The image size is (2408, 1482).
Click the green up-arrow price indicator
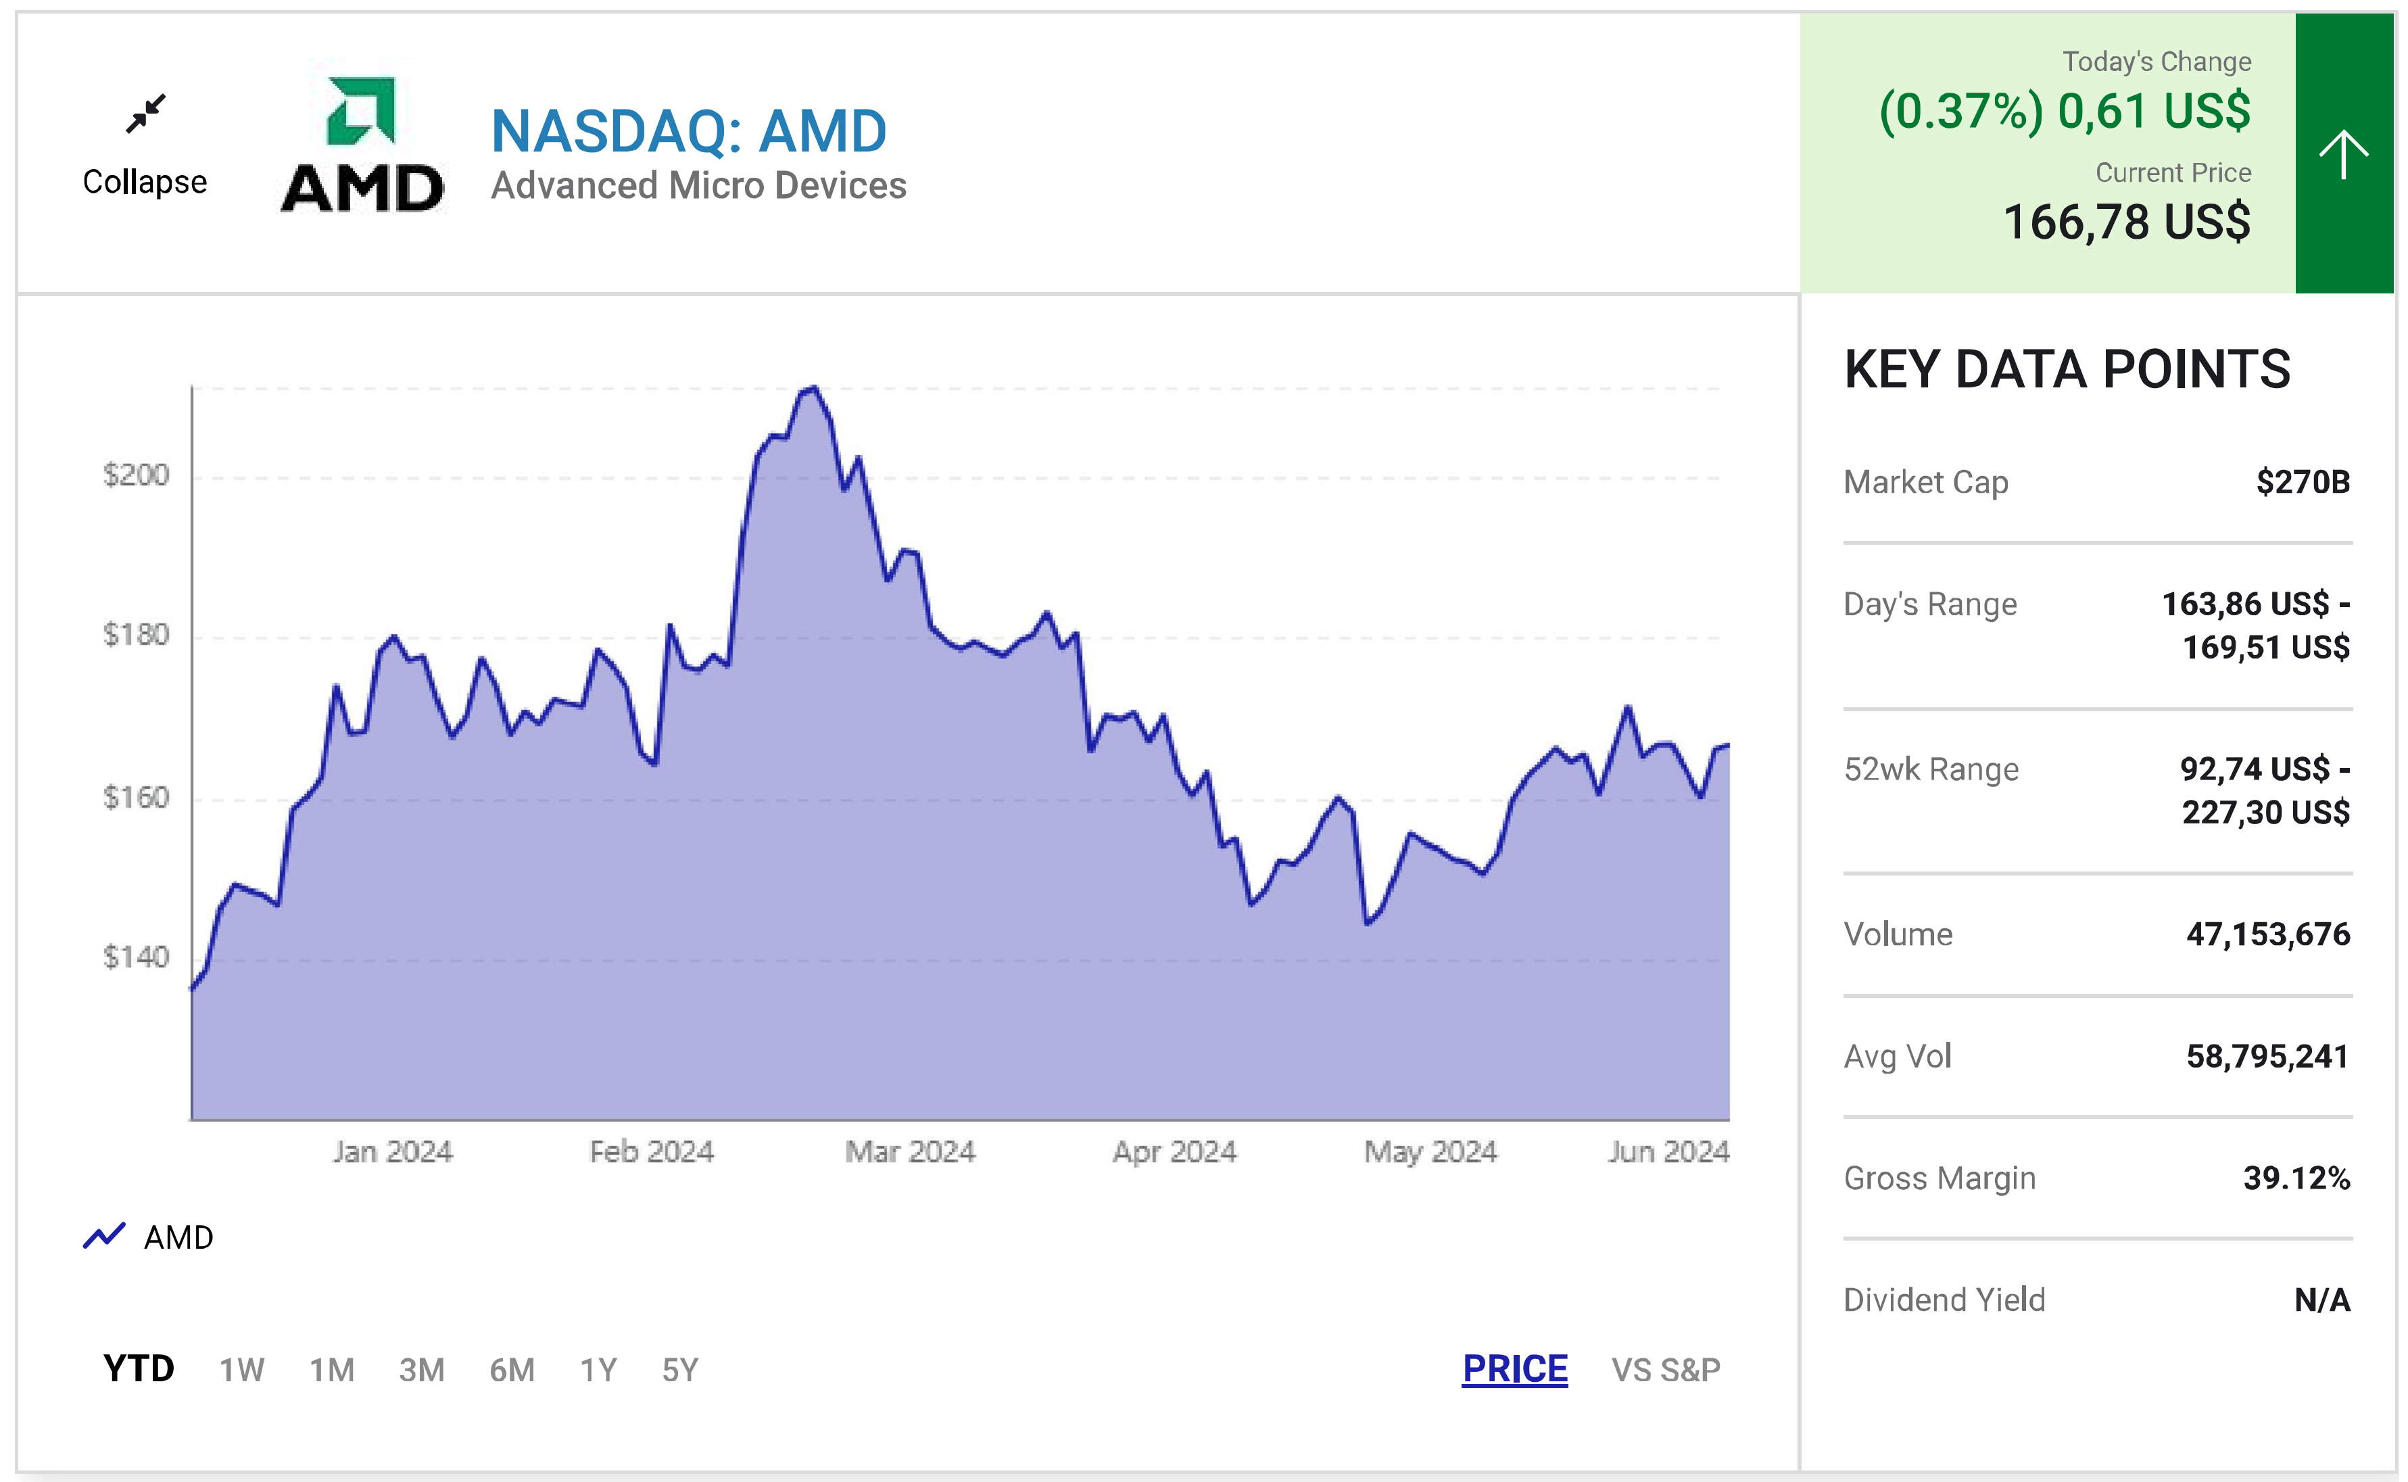tap(2343, 154)
